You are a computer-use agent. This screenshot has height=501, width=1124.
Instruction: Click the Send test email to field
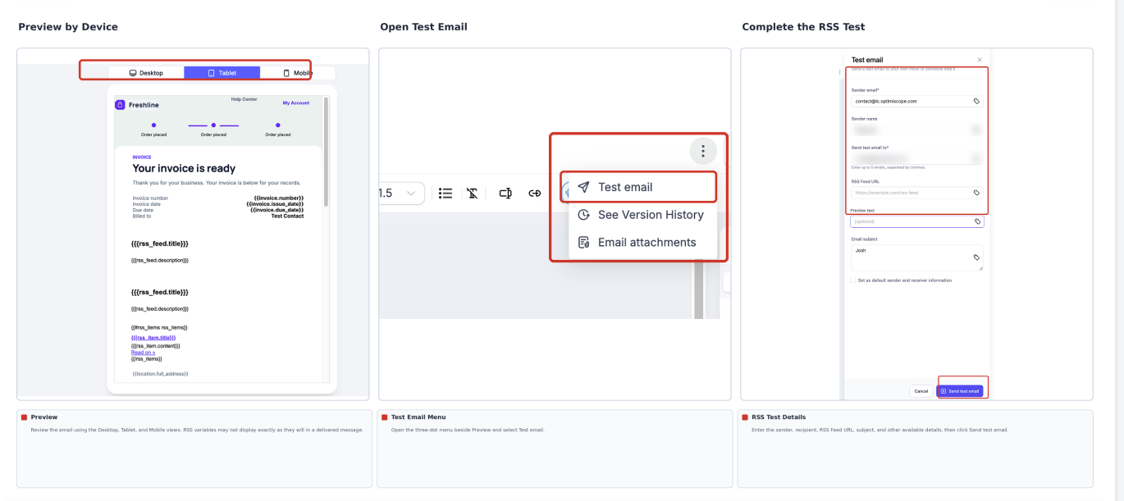point(916,158)
